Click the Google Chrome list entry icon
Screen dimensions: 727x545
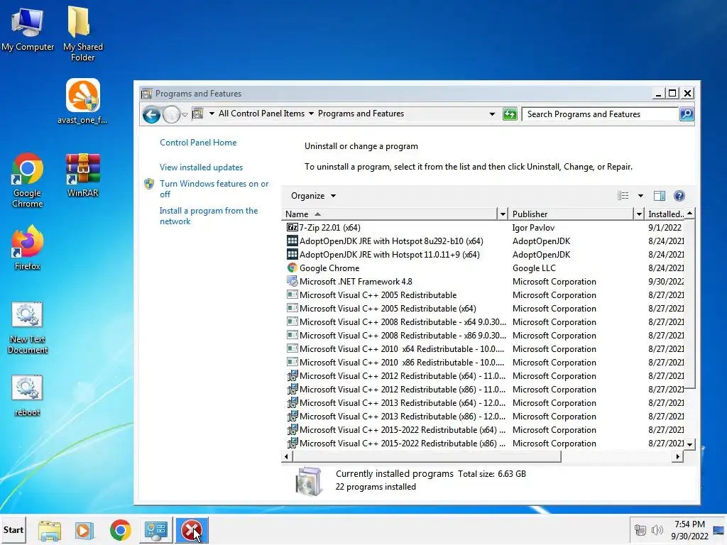click(292, 268)
